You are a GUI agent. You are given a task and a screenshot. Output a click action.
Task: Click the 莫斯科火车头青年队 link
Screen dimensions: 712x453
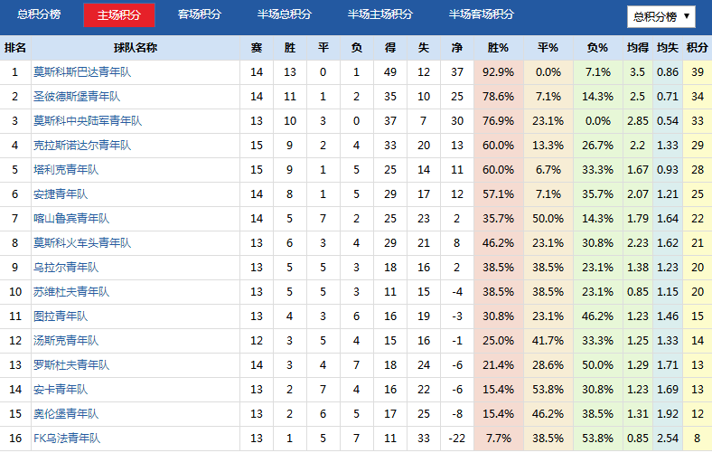coord(82,243)
